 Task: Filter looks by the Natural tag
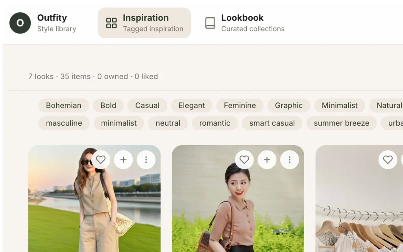tap(386, 106)
